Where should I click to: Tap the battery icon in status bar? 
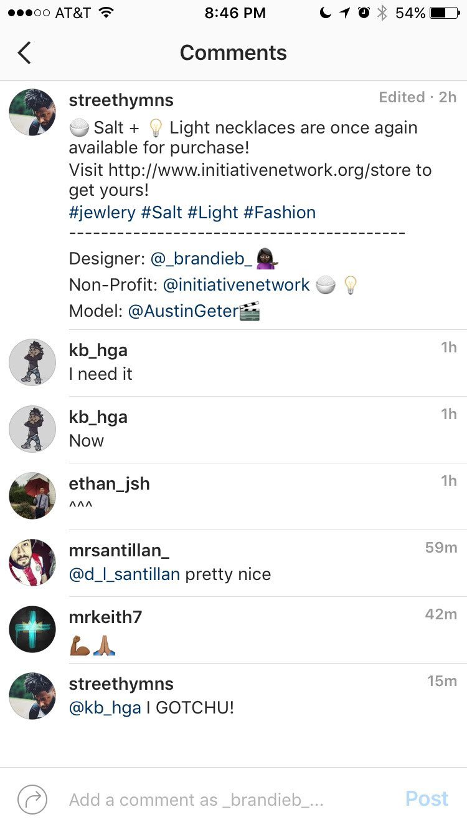click(x=445, y=13)
